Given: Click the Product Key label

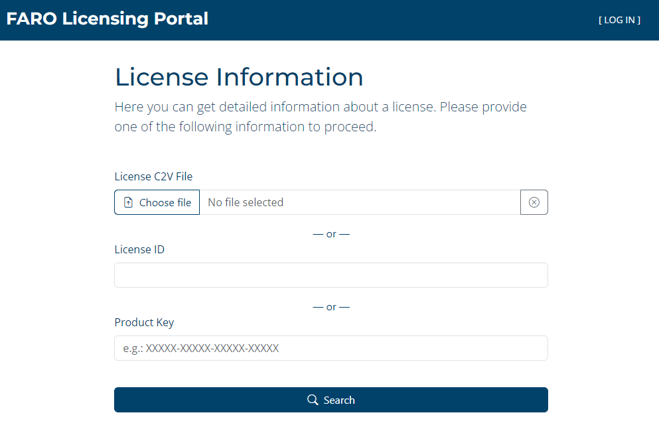Looking at the screenshot, I should [144, 322].
